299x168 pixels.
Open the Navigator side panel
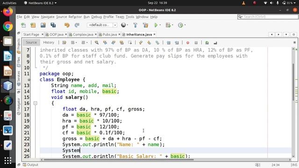point(19,106)
